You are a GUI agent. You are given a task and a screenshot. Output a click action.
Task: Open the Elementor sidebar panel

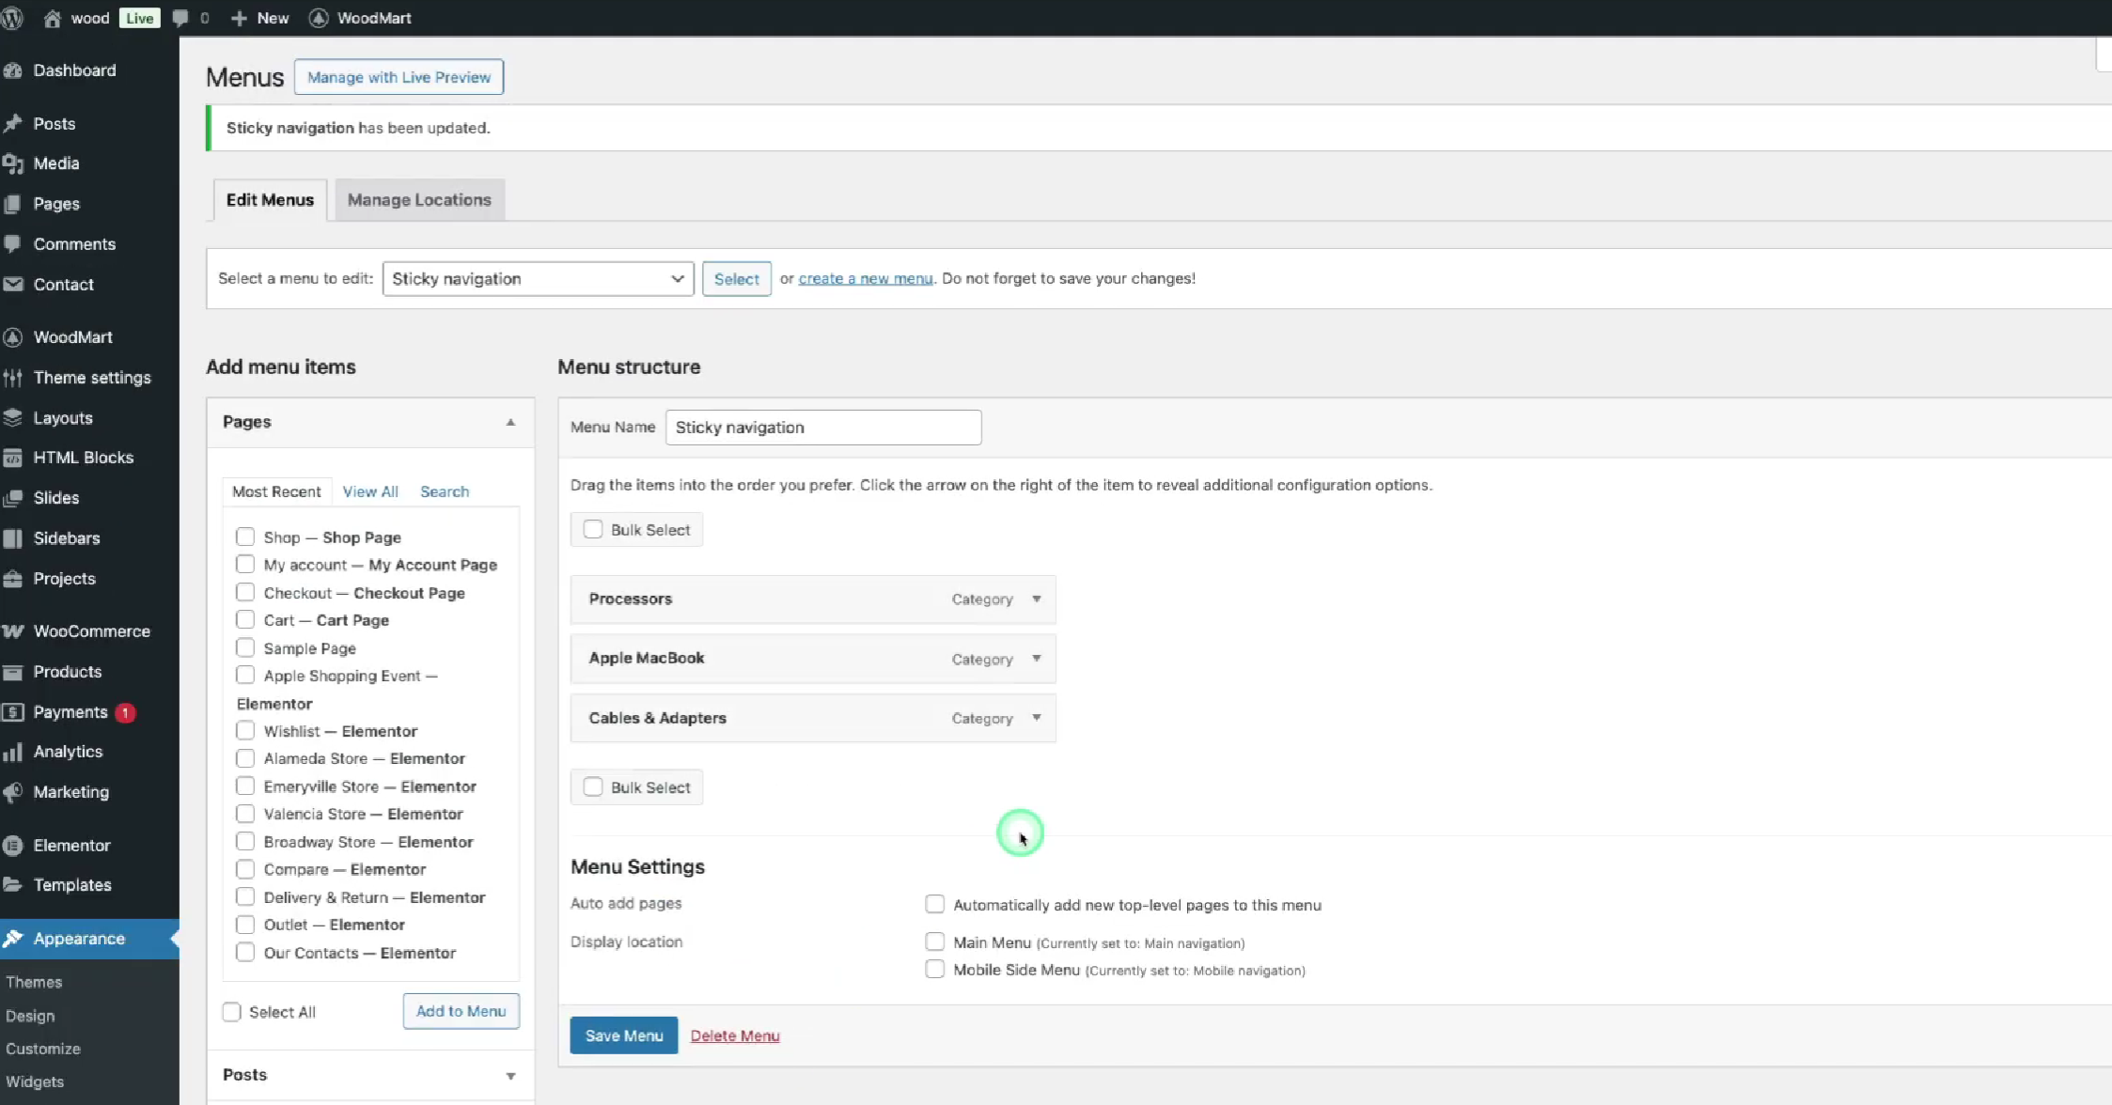click(70, 845)
